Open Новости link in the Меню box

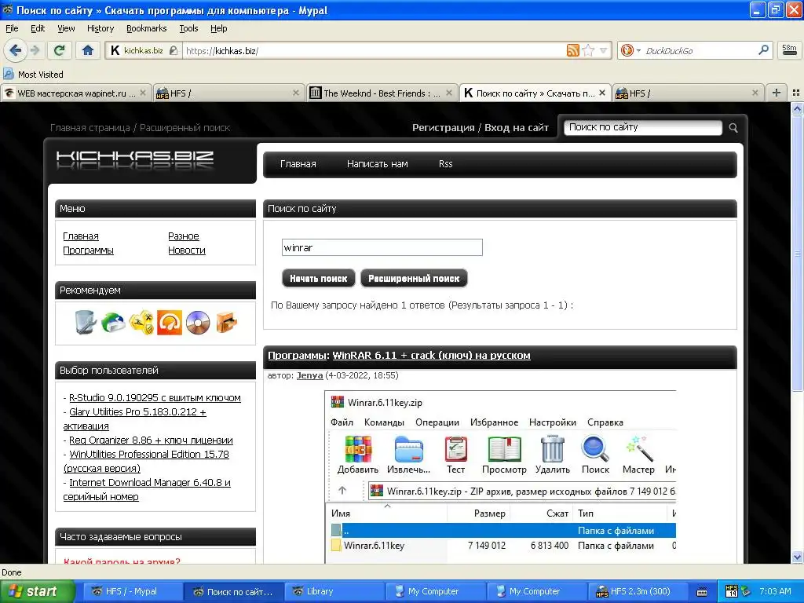point(187,250)
